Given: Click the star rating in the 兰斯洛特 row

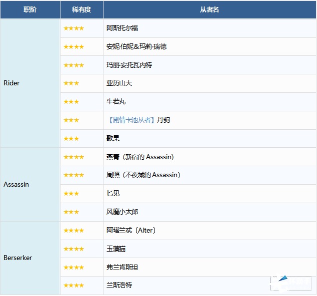Looking at the screenshot, I should (73, 286).
